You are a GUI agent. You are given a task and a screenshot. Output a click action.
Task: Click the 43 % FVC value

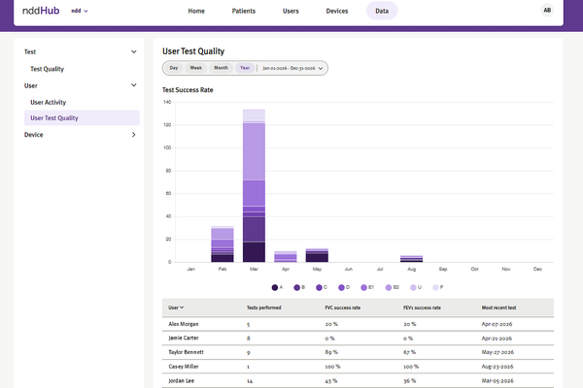[331, 380]
